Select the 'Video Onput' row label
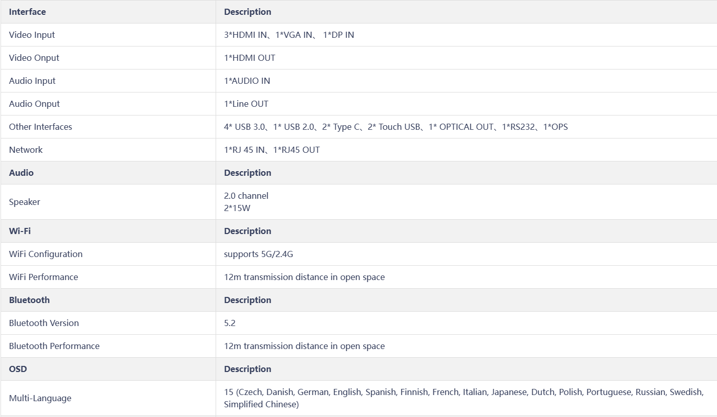 pos(34,58)
